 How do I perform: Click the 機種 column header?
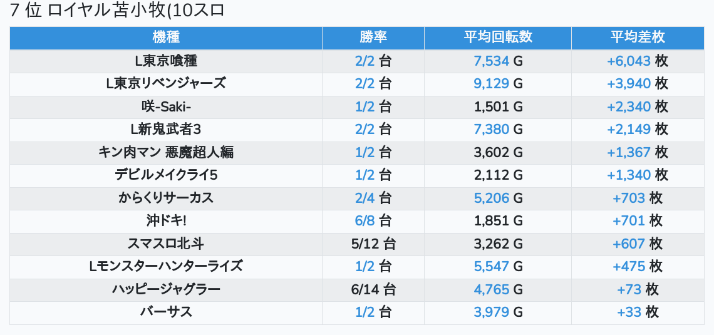[166, 38]
